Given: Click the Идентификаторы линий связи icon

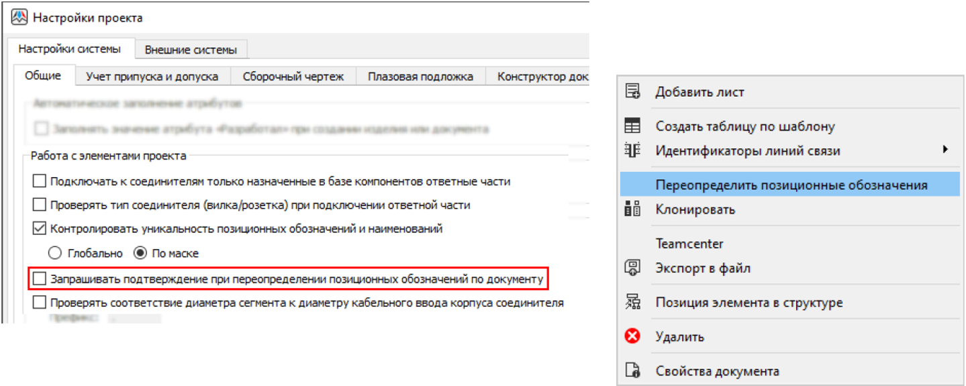Looking at the screenshot, I should tap(632, 150).
